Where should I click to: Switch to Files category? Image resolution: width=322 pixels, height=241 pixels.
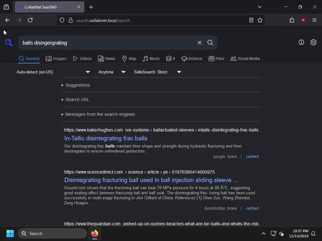(x=216, y=59)
